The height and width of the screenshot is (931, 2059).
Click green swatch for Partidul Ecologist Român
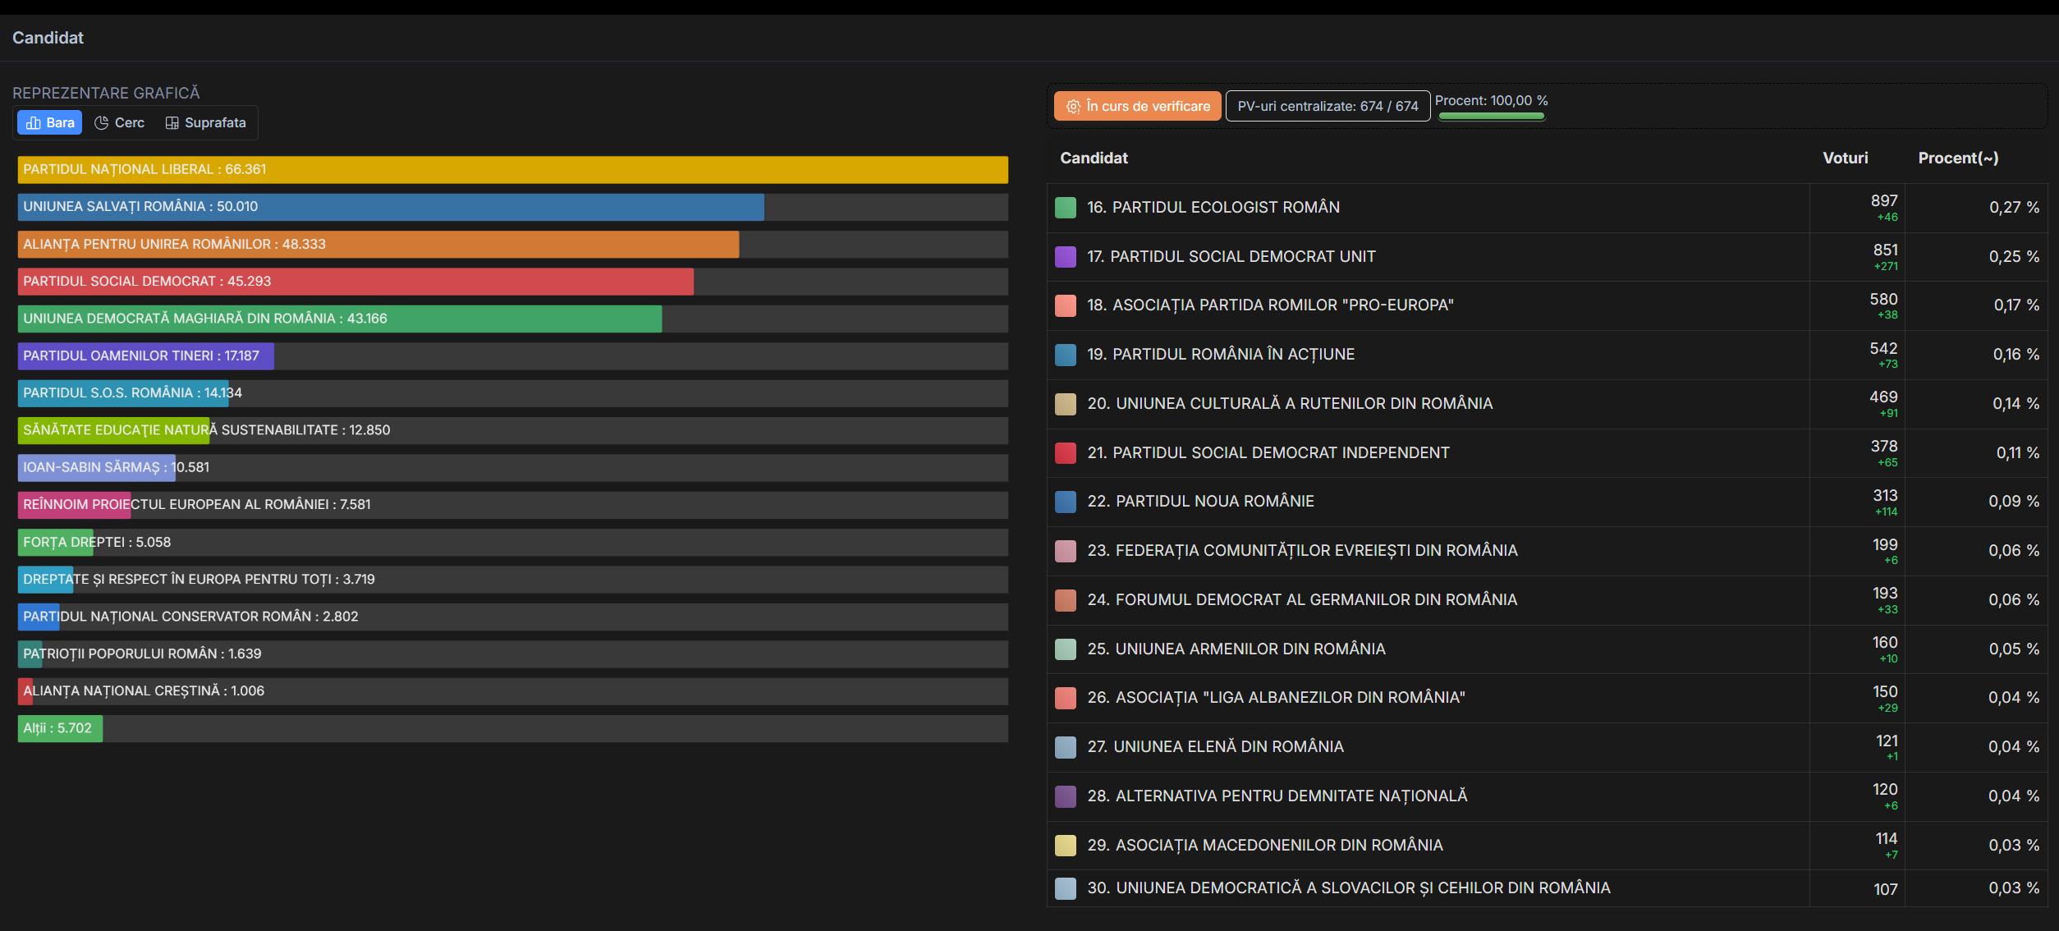point(1066,208)
